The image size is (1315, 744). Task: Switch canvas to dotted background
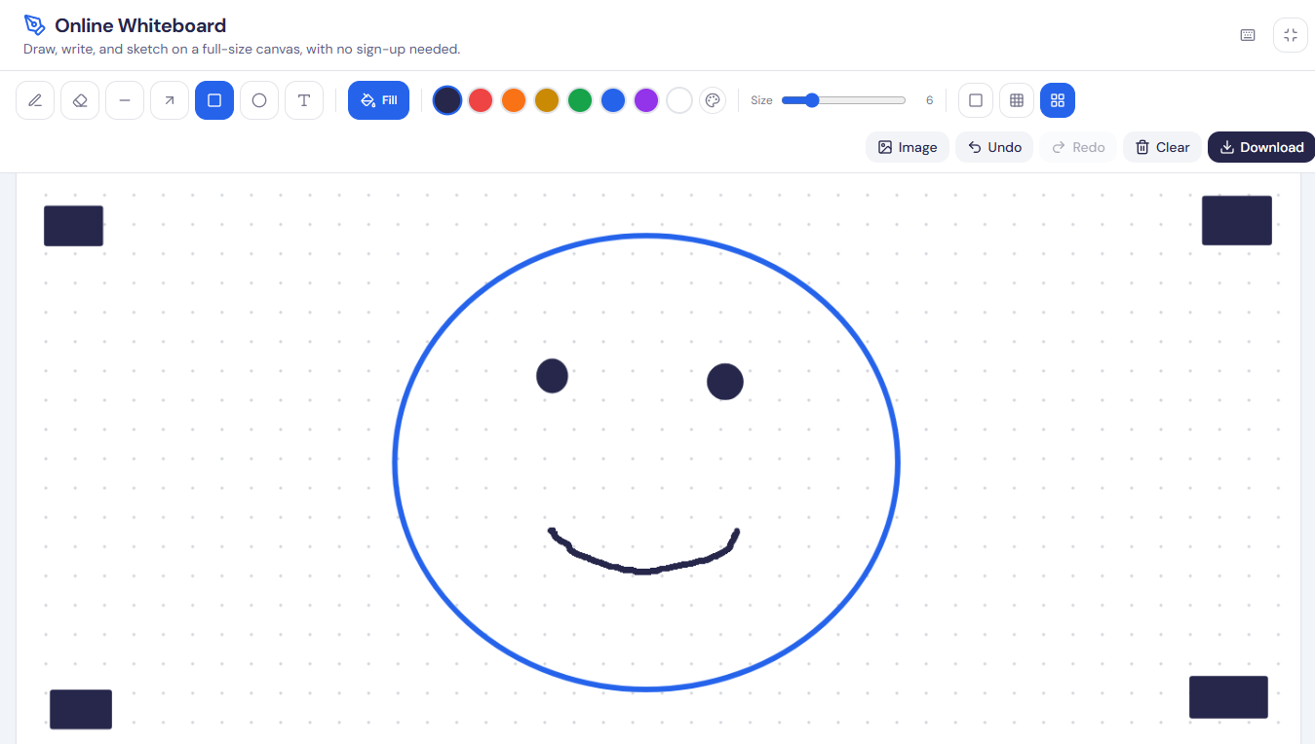tap(1058, 100)
